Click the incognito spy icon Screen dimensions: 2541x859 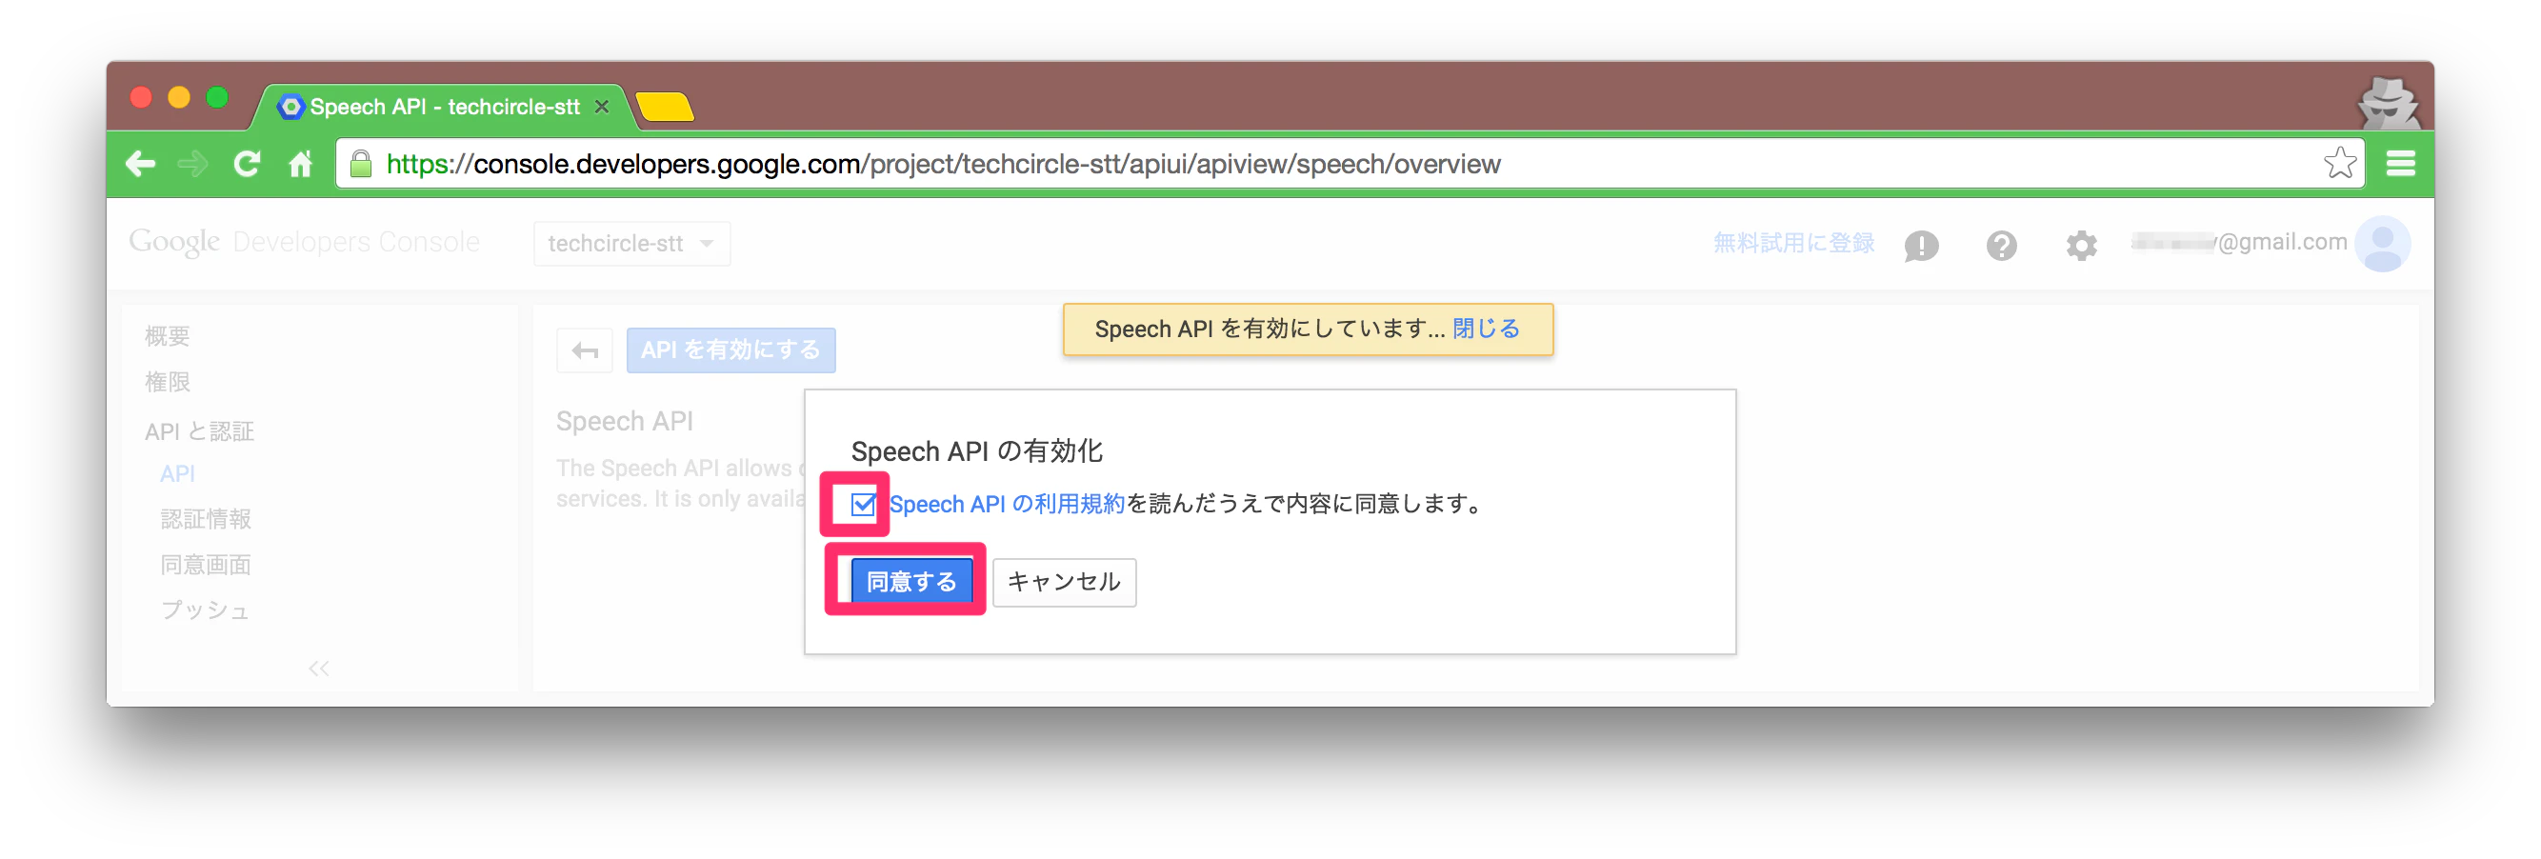[2387, 104]
